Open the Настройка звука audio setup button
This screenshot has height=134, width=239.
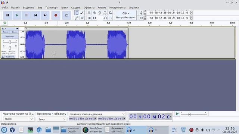click(x=125, y=15)
